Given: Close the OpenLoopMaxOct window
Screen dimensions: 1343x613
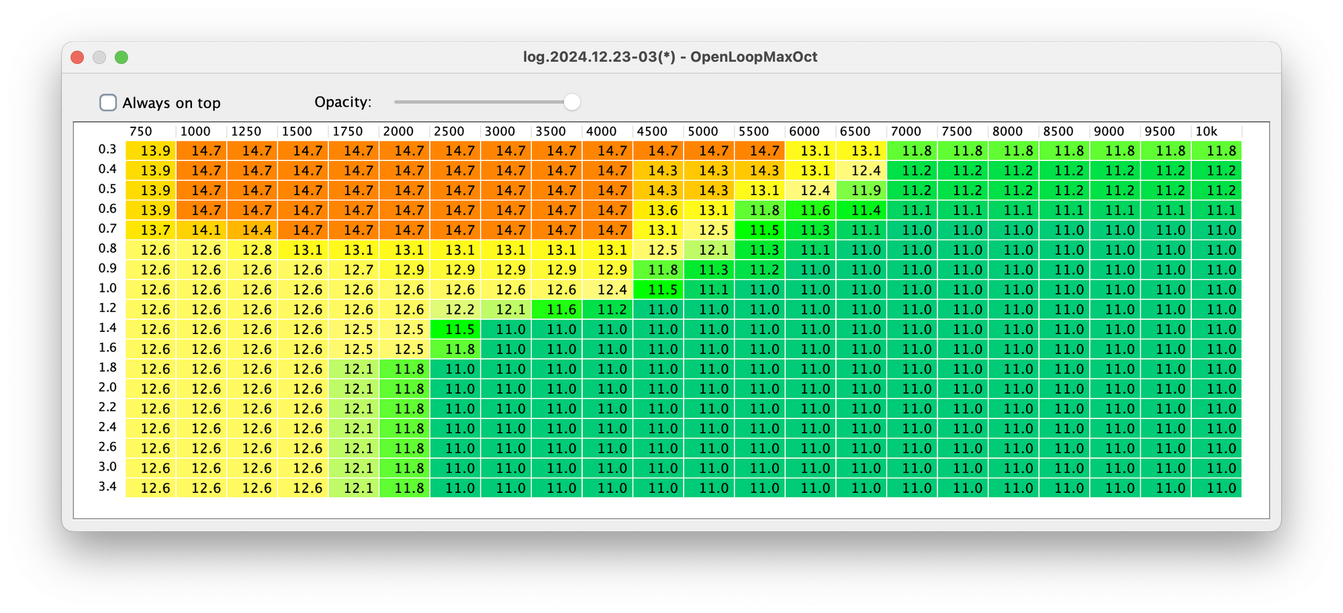Looking at the screenshot, I should tap(77, 57).
